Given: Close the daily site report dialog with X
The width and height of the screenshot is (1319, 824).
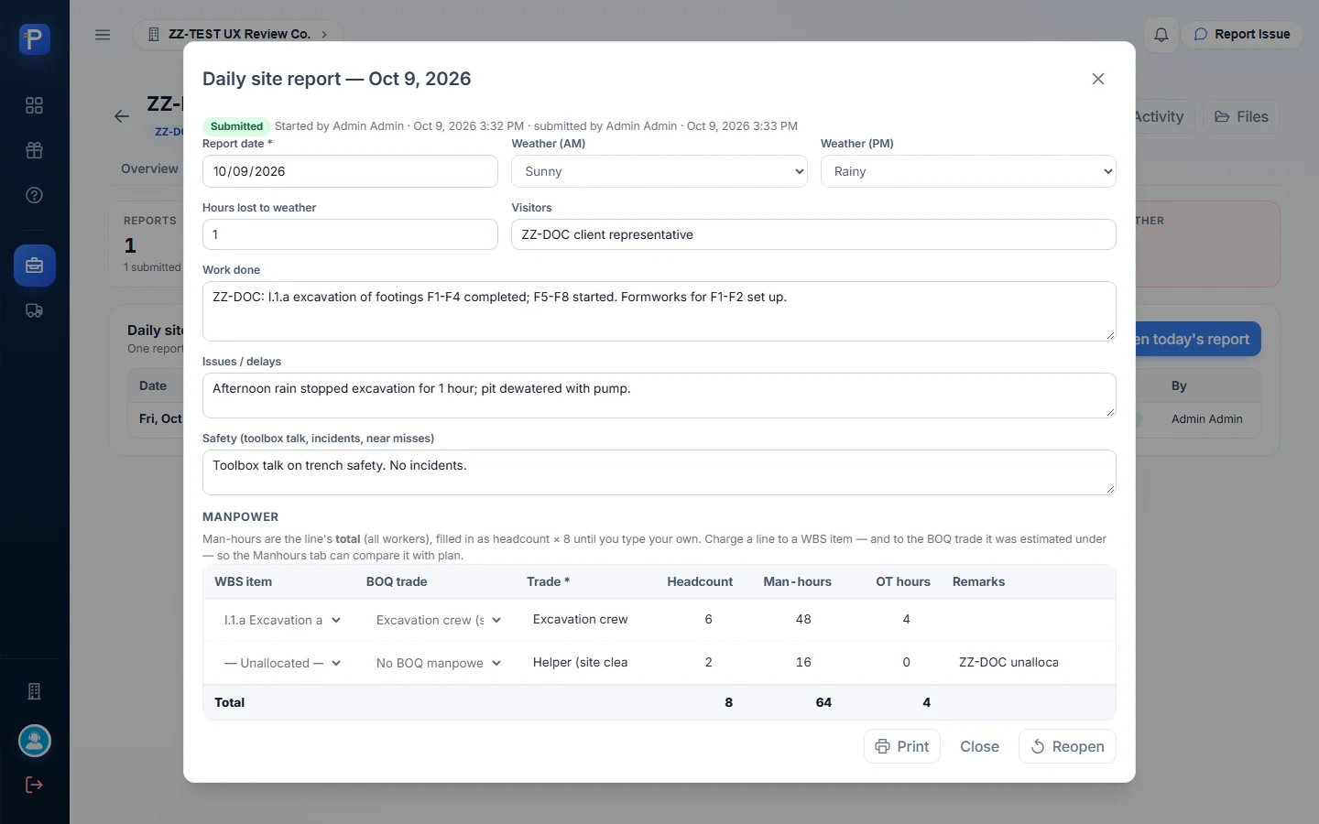Looking at the screenshot, I should click(x=1098, y=79).
